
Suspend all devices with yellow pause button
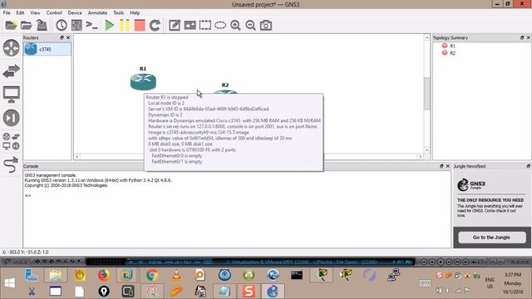coord(125,25)
